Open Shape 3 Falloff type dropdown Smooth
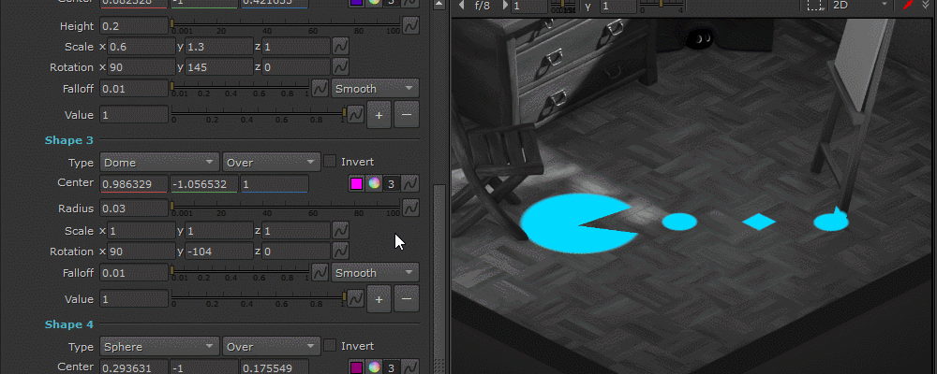This screenshot has height=374, width=937. (376, 273)
